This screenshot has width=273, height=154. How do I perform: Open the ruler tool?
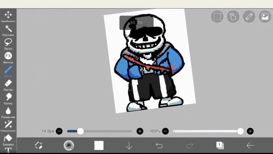(249, 17)
